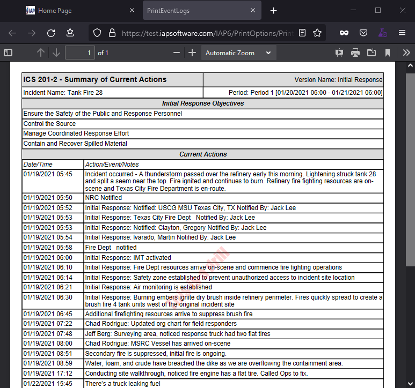Image resolution: width=415 pixels, height=388 pixels.
Task: Zoom out the PDF
Action: [177, 53]
